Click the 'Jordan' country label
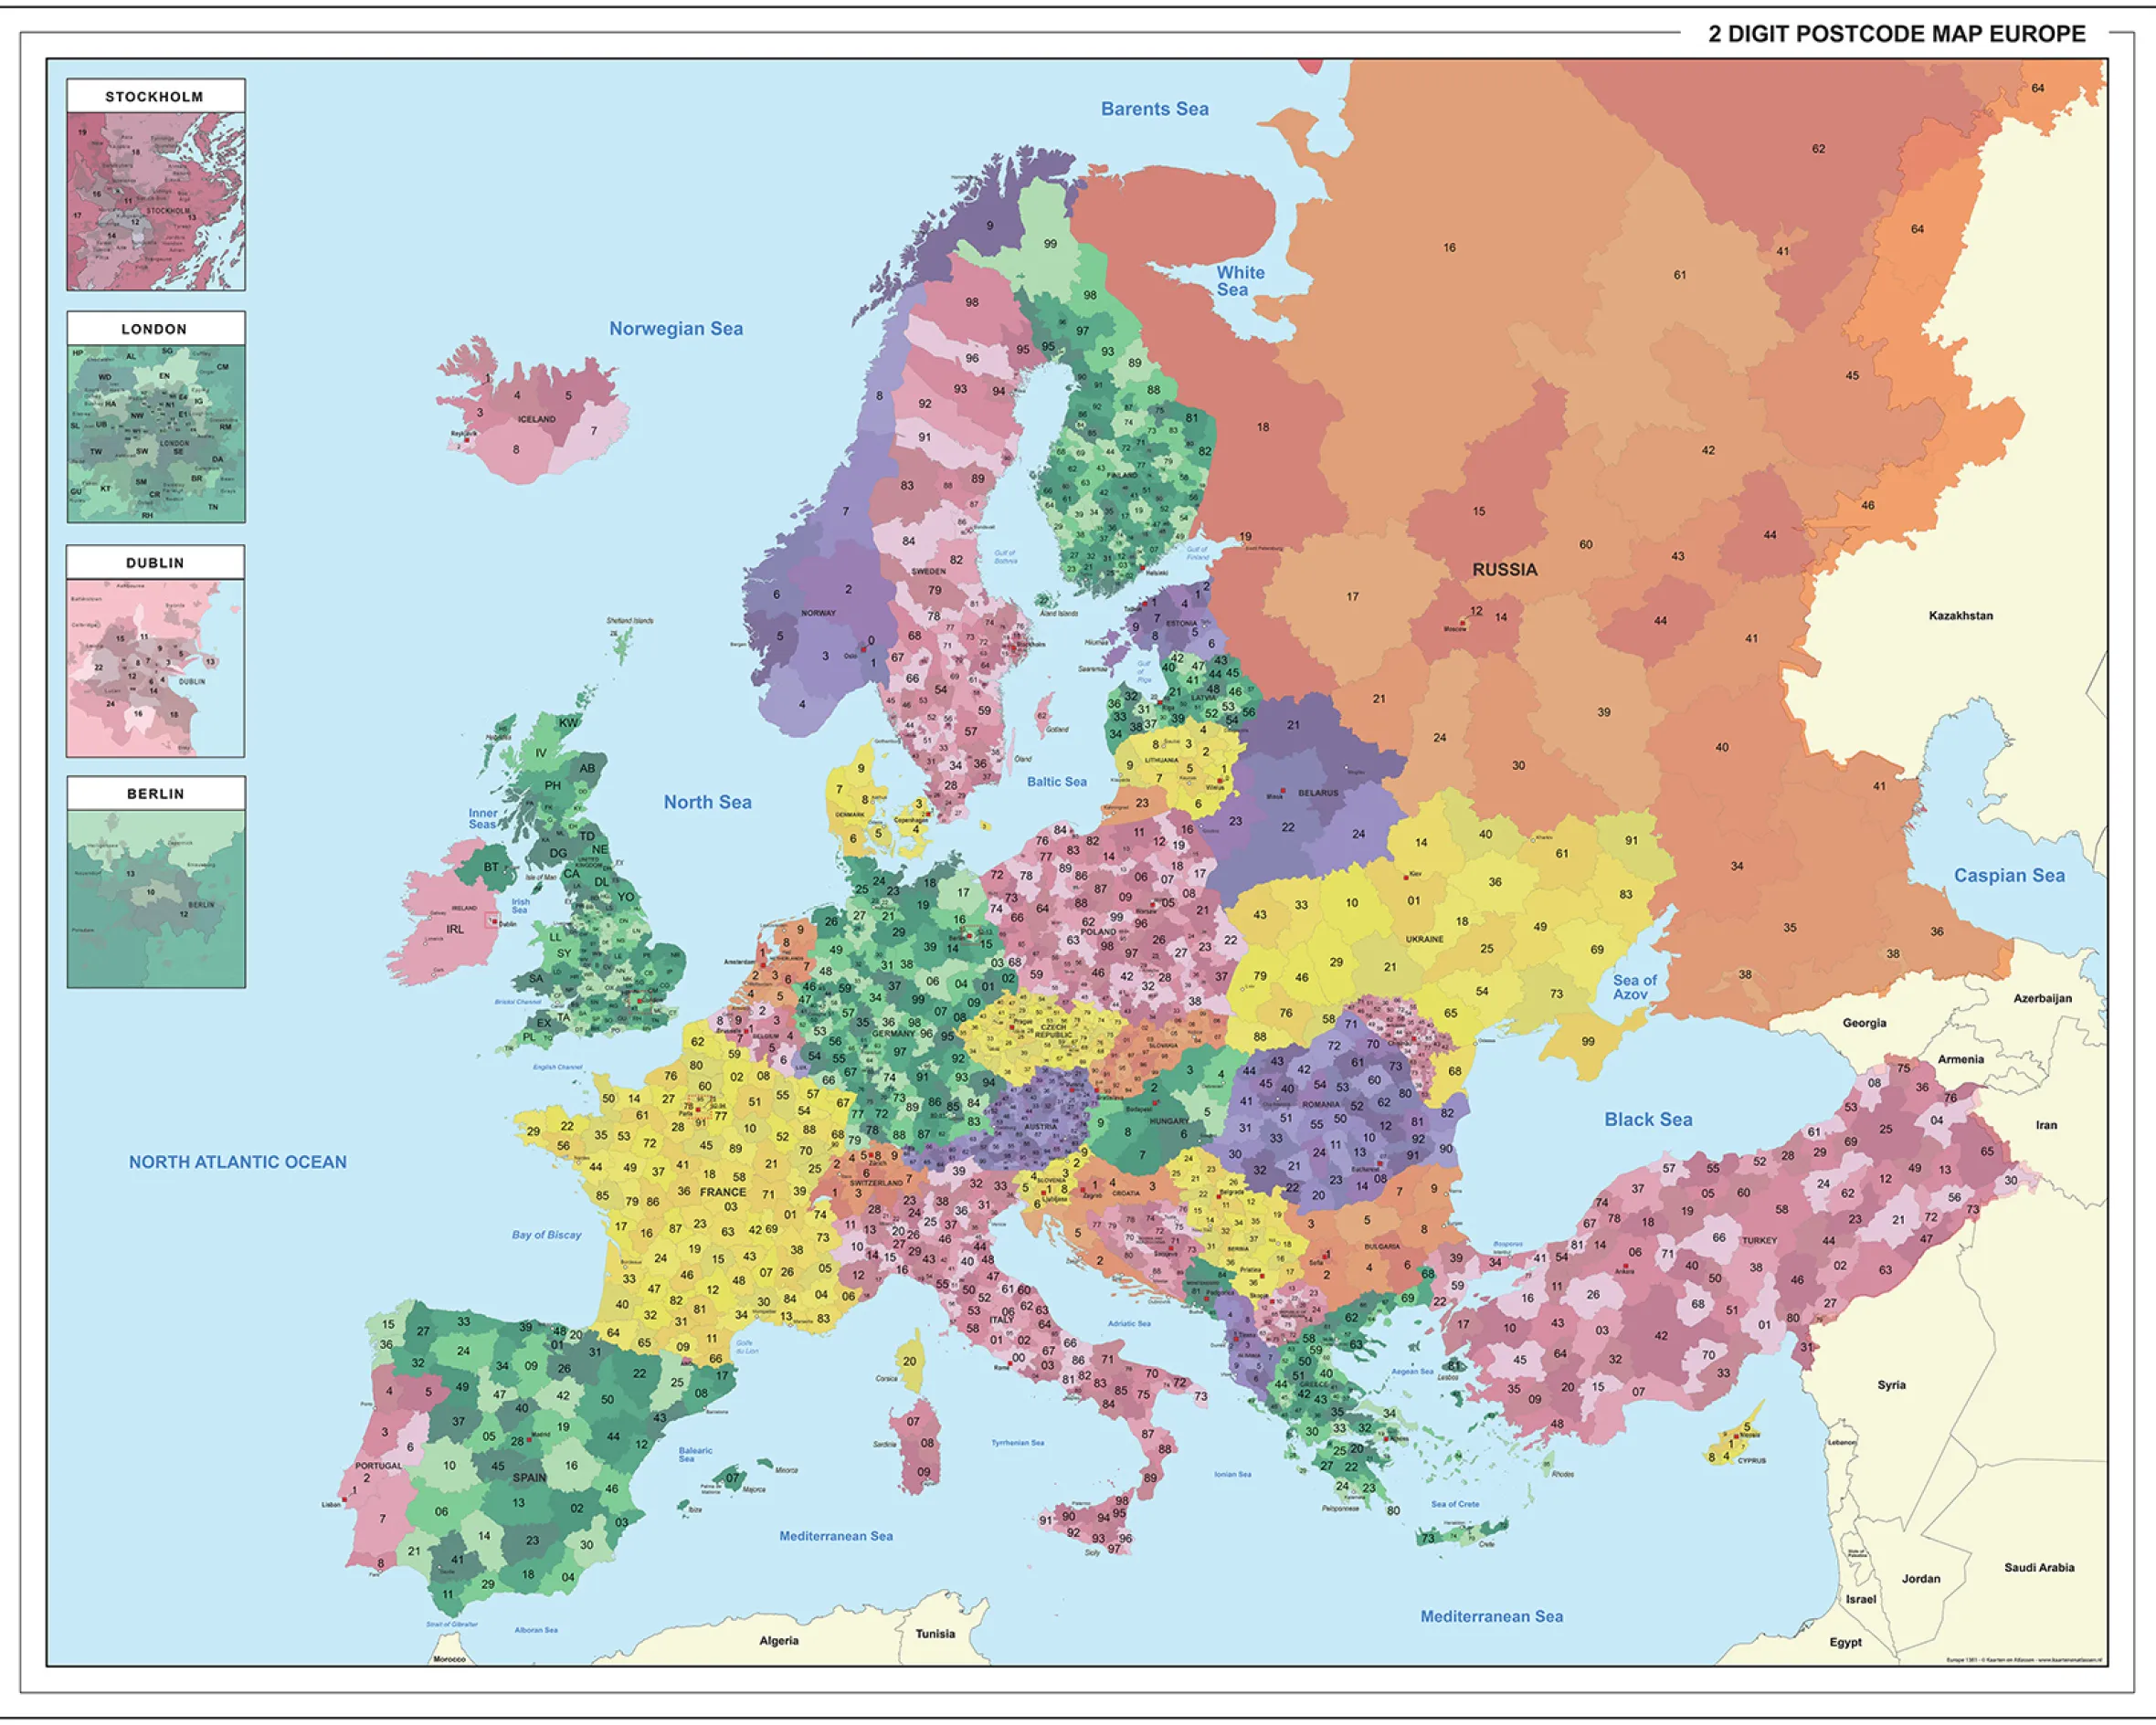The height and width of the screenshot is (1725, 2156). tap(1921, 1579)
